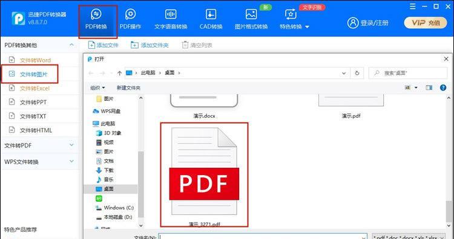Select 本地磁盘 (D:) drive

(x=114, y=217)
